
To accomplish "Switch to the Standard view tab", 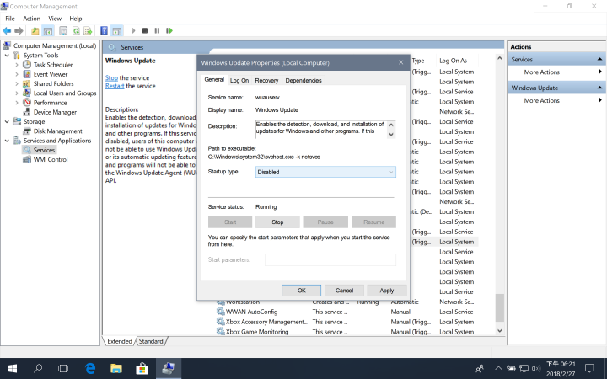I will click(x=151, y=341).
